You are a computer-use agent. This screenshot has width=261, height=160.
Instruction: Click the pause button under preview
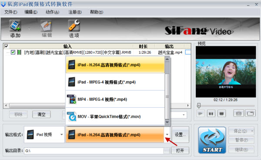211,114
